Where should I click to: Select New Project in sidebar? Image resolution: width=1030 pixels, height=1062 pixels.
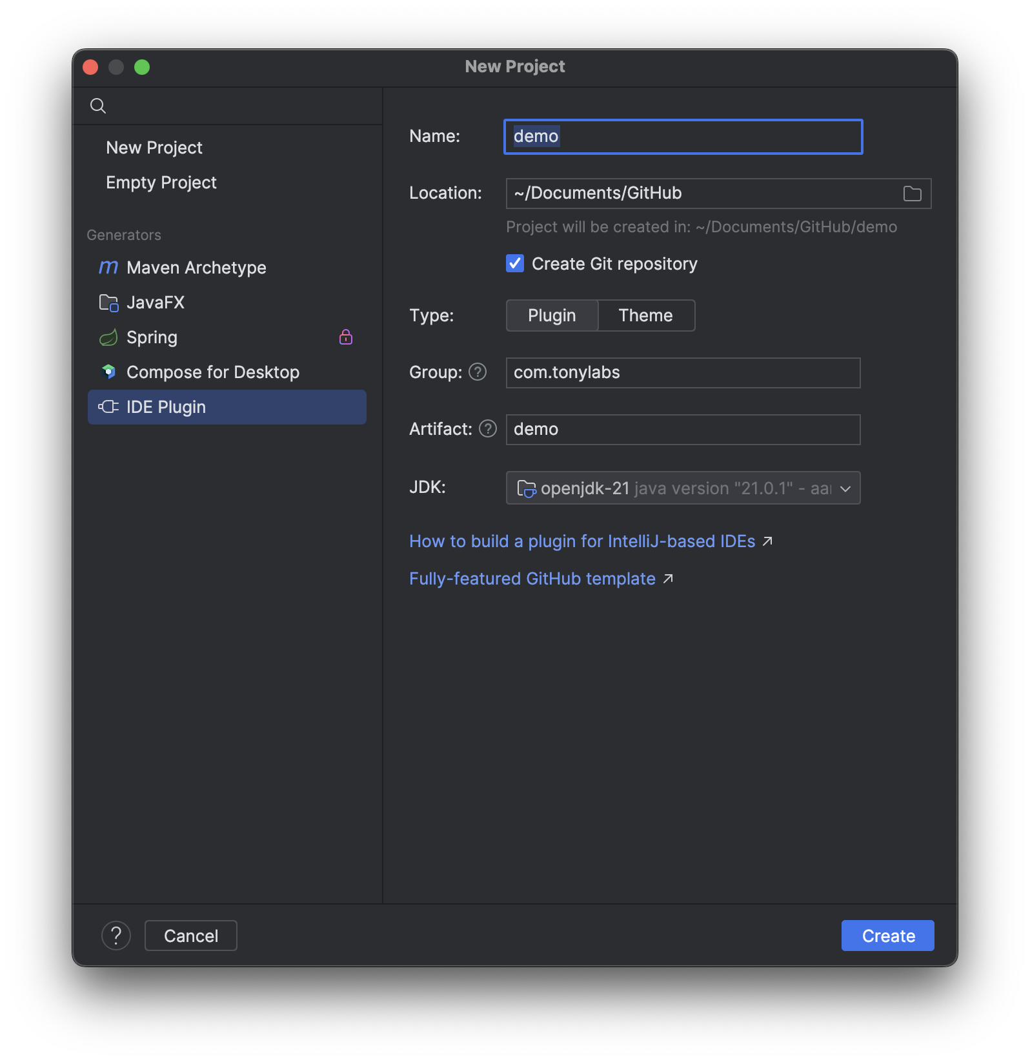point(154,148)
